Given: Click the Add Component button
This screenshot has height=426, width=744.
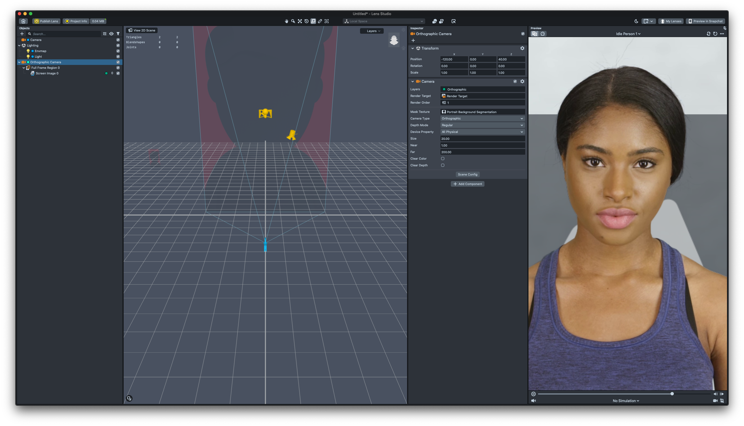Looking at the screenshot, I should 468,184.
